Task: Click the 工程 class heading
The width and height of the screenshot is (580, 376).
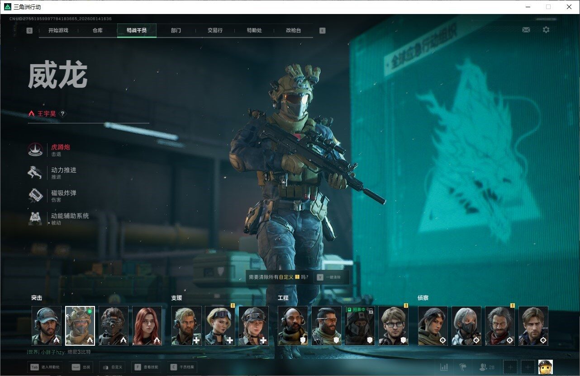Action: pyautogui.click(x=283, y=298)
